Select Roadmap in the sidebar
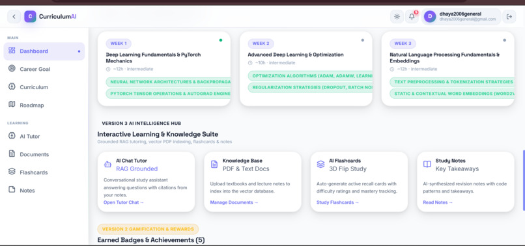525x246 pixels. pyautogui.click(x=44, y=105)
